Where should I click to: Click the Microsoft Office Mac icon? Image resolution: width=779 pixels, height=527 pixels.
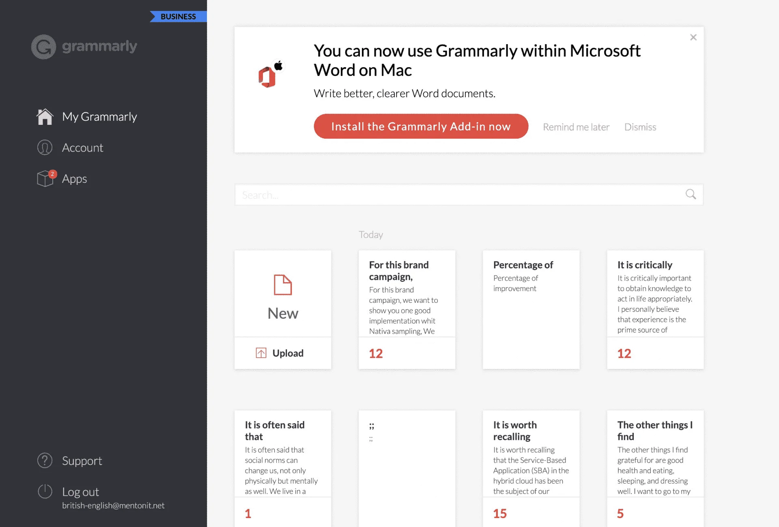pyautogui.click(x=271, y=74)
